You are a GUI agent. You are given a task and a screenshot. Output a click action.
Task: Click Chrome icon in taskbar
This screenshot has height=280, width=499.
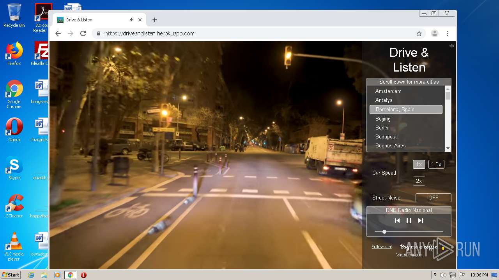pyautogui.click(x=71, y=275)
